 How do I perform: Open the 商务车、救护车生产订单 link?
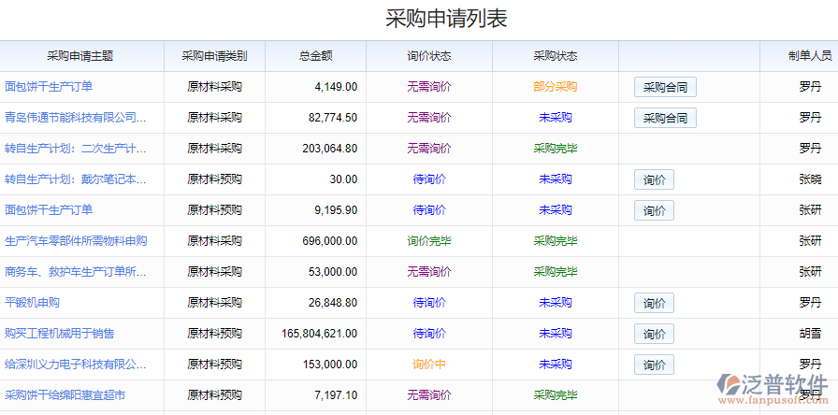pos(76,272)
